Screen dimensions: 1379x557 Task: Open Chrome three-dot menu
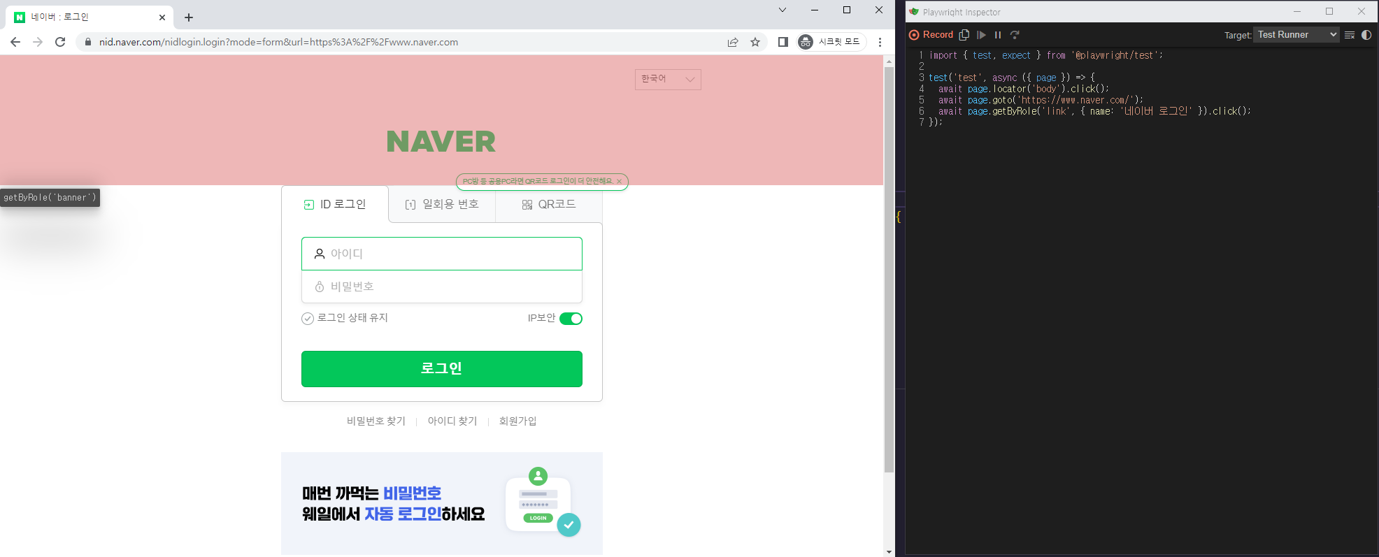pos(880,42)
